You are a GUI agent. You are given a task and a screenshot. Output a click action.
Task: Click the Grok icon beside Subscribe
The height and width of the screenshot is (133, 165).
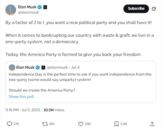point(154,9)
